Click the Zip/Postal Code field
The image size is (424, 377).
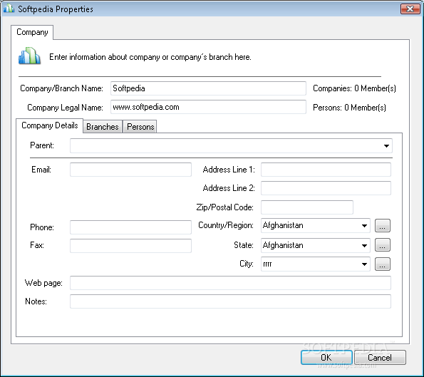(307, 207)
